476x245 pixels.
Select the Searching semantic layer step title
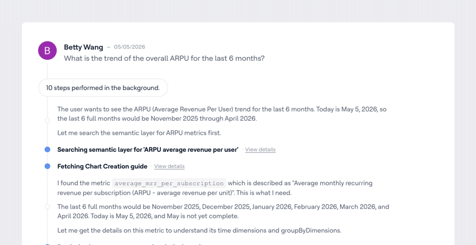click(148, 149)
